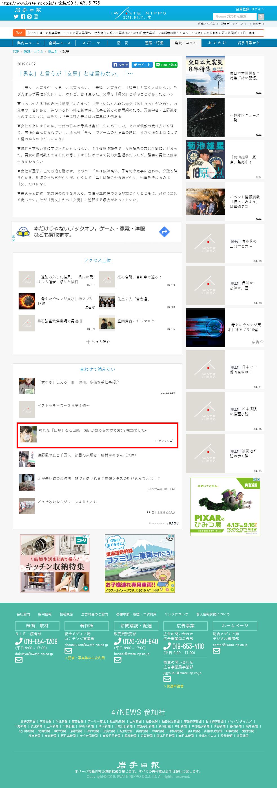The image size is (277, 788).
Task: Click the 後援申請書 link in footer
Action: coord(174,686)
